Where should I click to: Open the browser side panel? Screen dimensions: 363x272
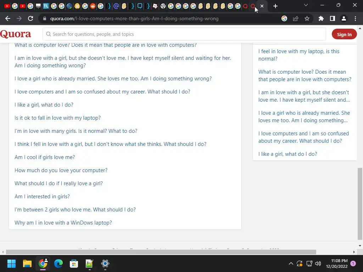click(x=333, y=18)
